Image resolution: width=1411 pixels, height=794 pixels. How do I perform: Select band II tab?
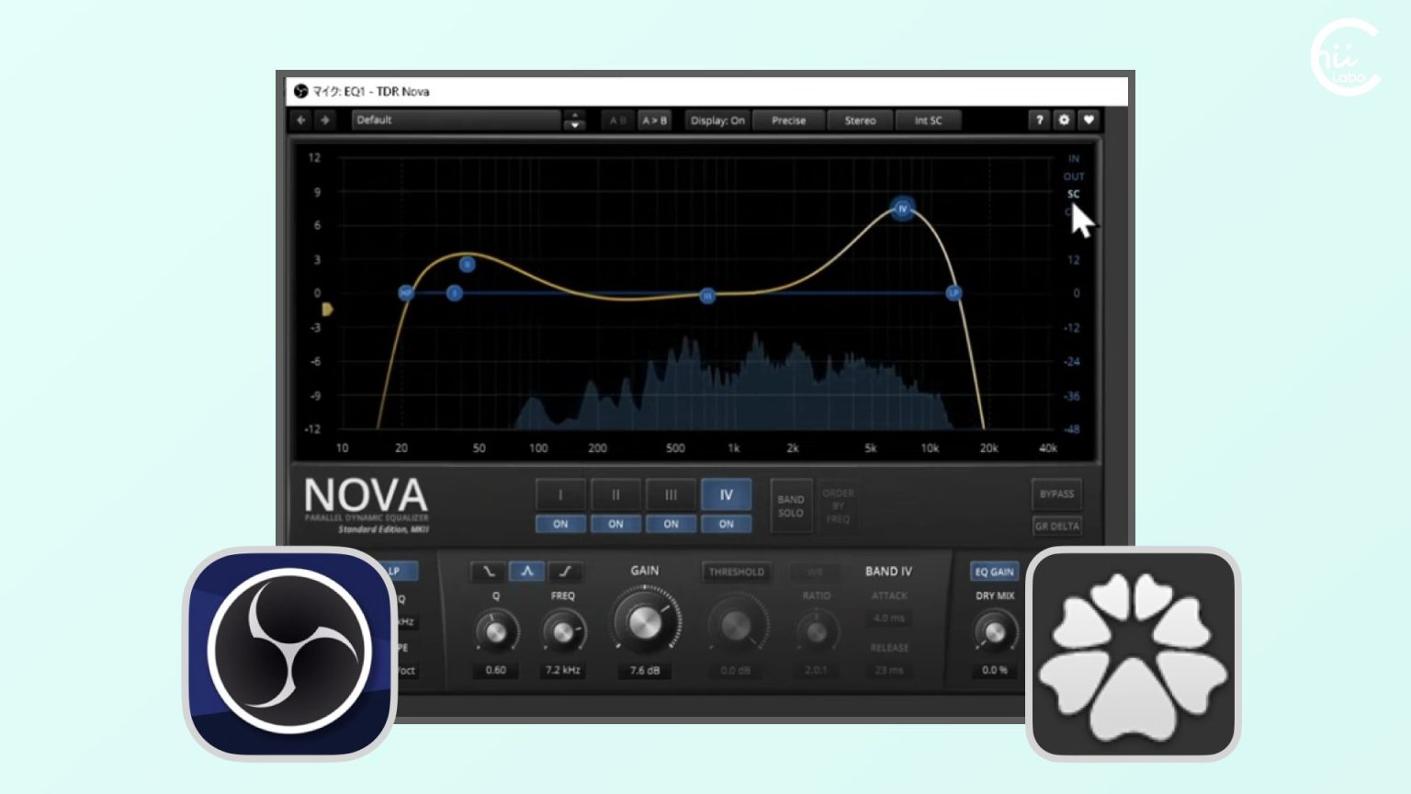click(x=615, y=494)
